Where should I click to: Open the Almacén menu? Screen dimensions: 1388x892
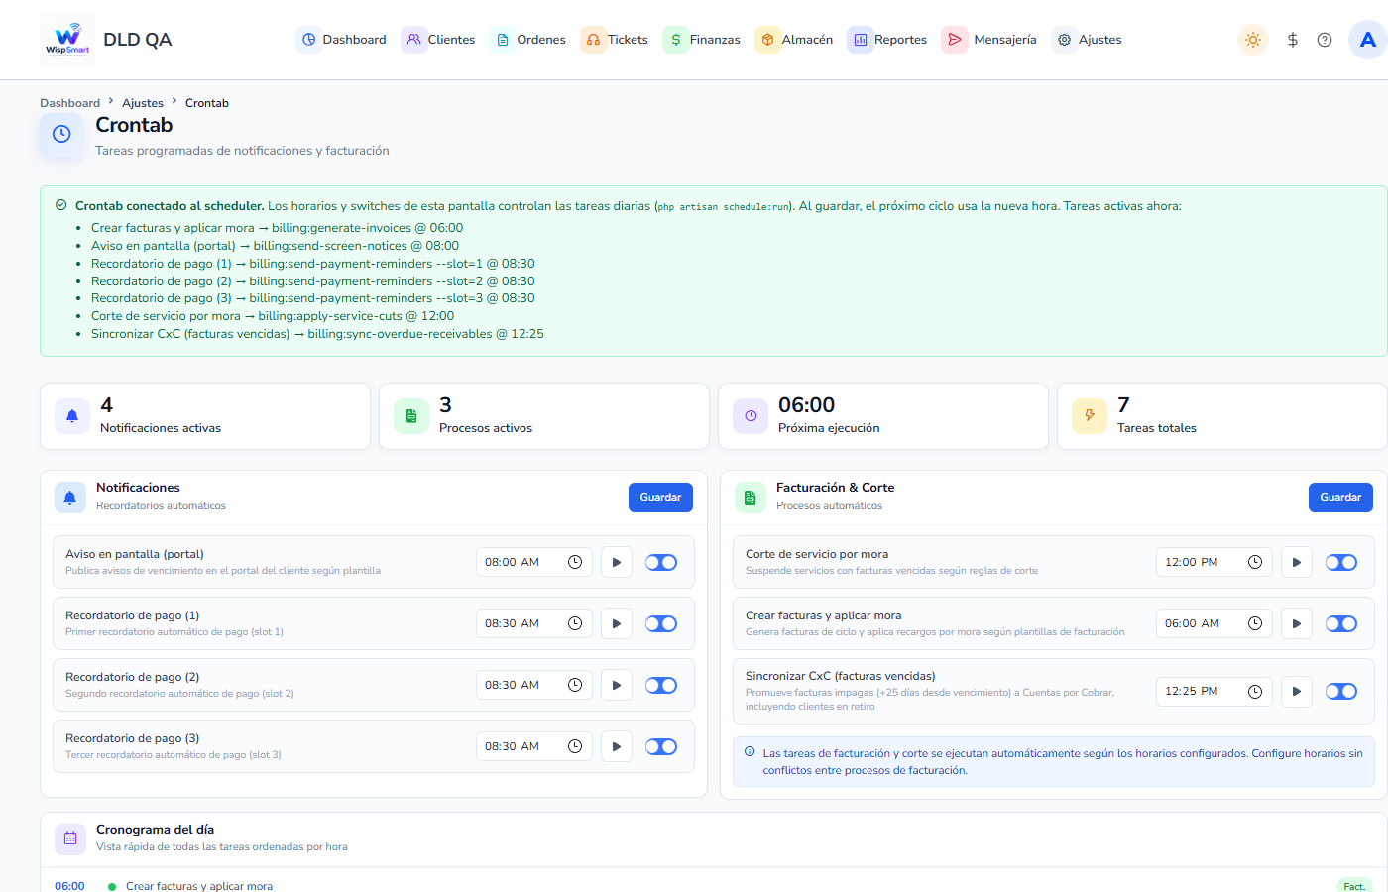pos(794,40)
